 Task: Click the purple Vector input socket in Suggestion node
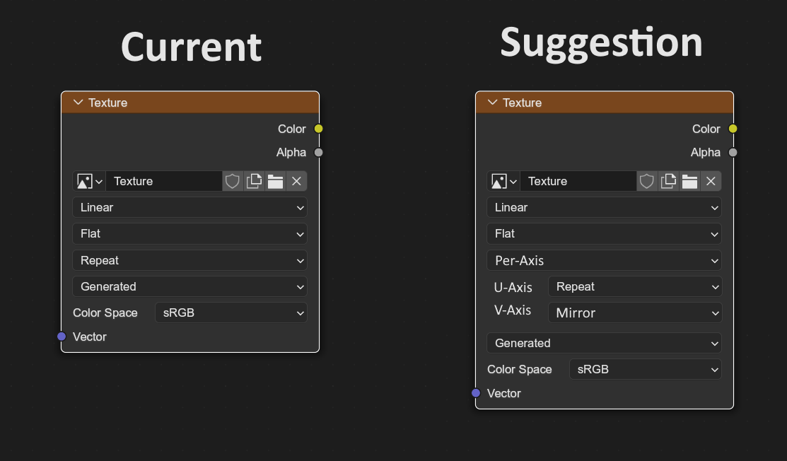click(476, 393)
